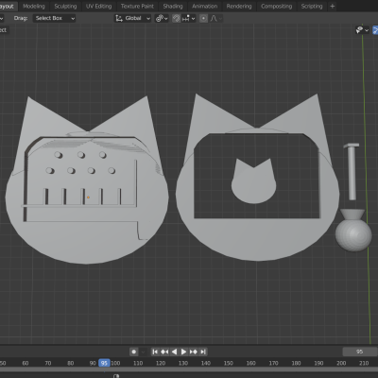Toggle proportional editing
Image resolution: width=378 pixels, height=378 pixels.
click(x=203, y=18)
